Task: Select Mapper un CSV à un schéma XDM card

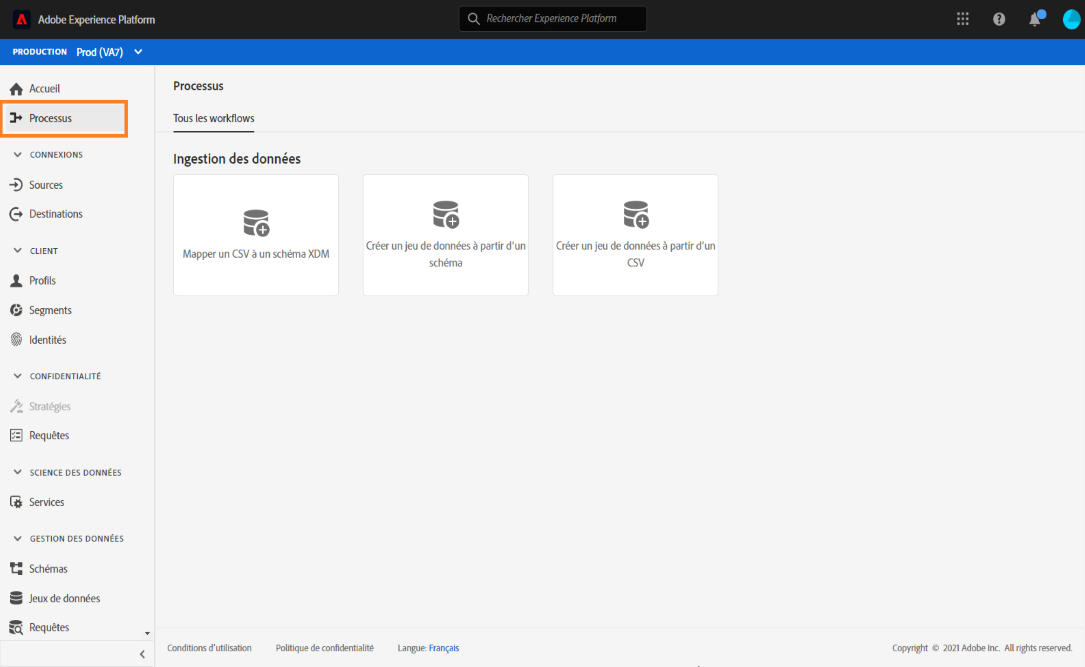Action: click(x=256, y=235)
